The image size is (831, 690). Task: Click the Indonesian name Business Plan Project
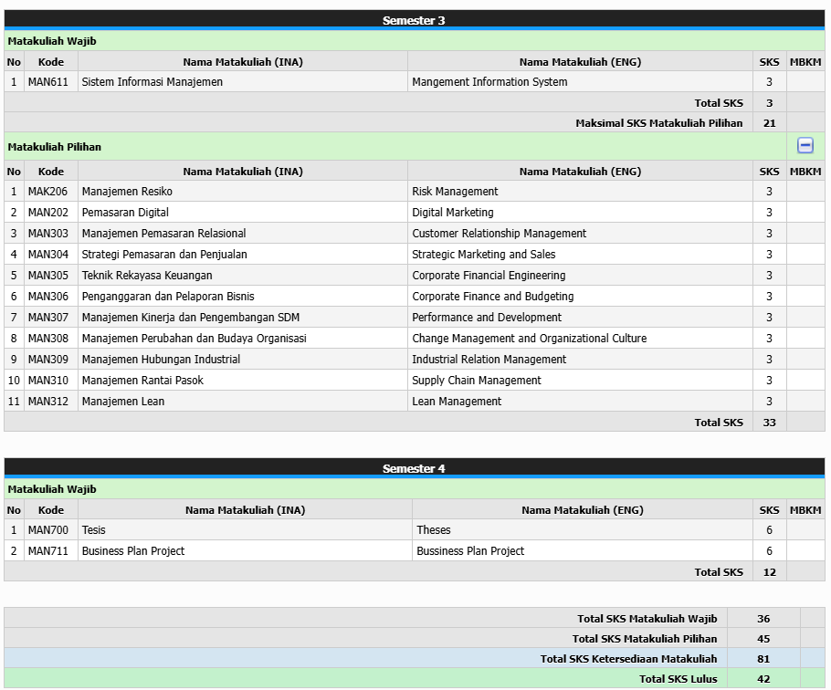[x=133, y=551]
